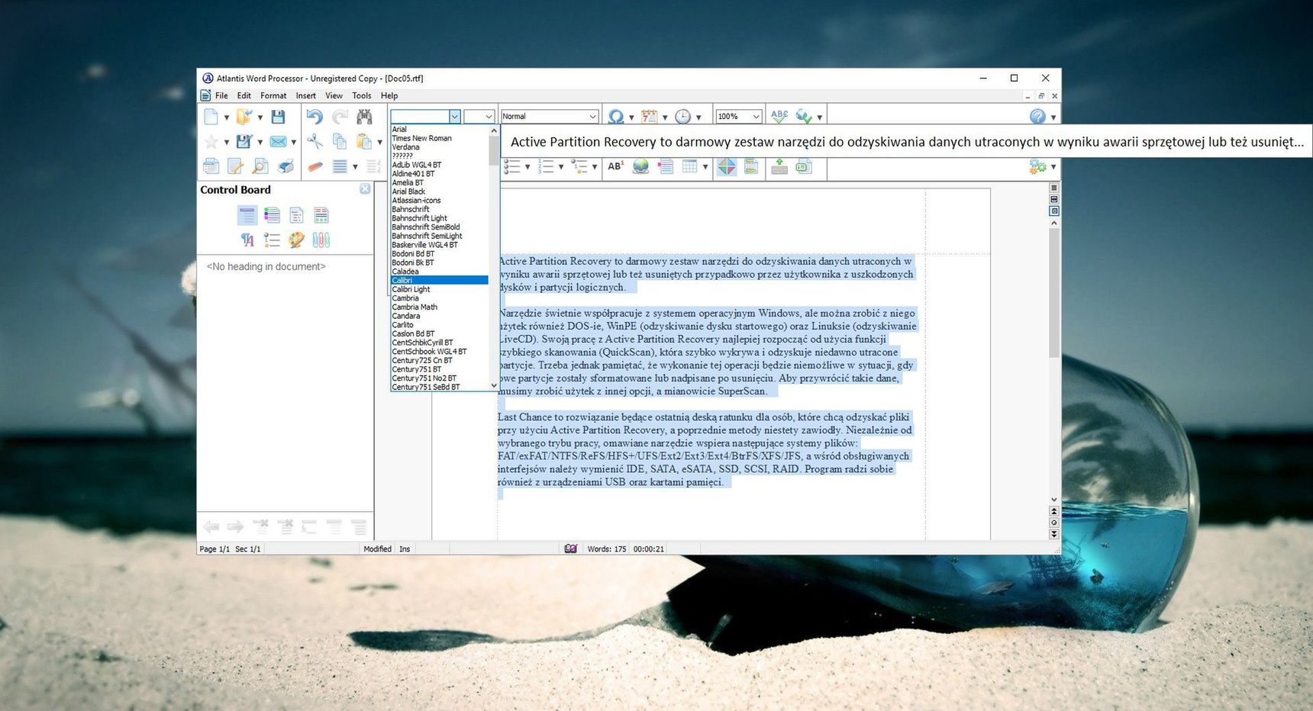Choose Cambria Math from the font list
1313x711 pixels.
(x=440, y=307)
